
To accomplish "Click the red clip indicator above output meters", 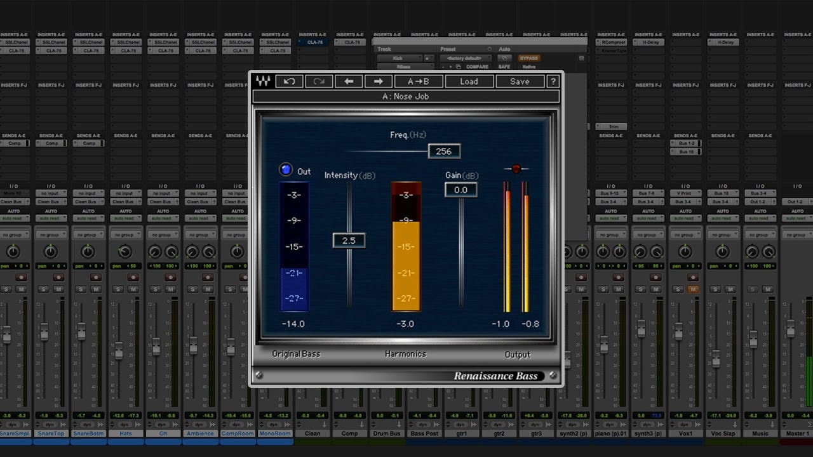I will click(x=516, y=169).
